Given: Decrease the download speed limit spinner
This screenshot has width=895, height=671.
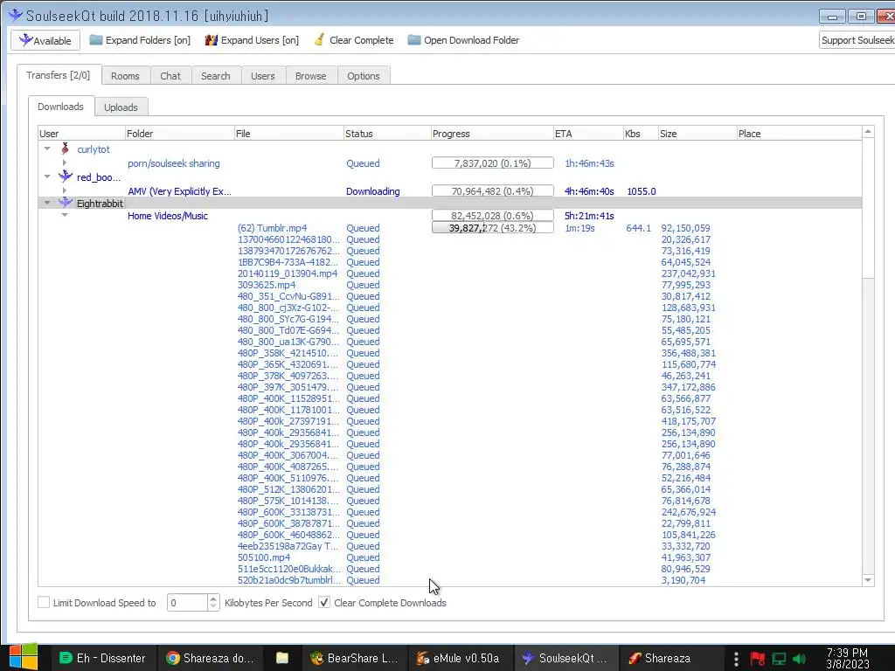Looking at the screenshot, I should point(213,606).
